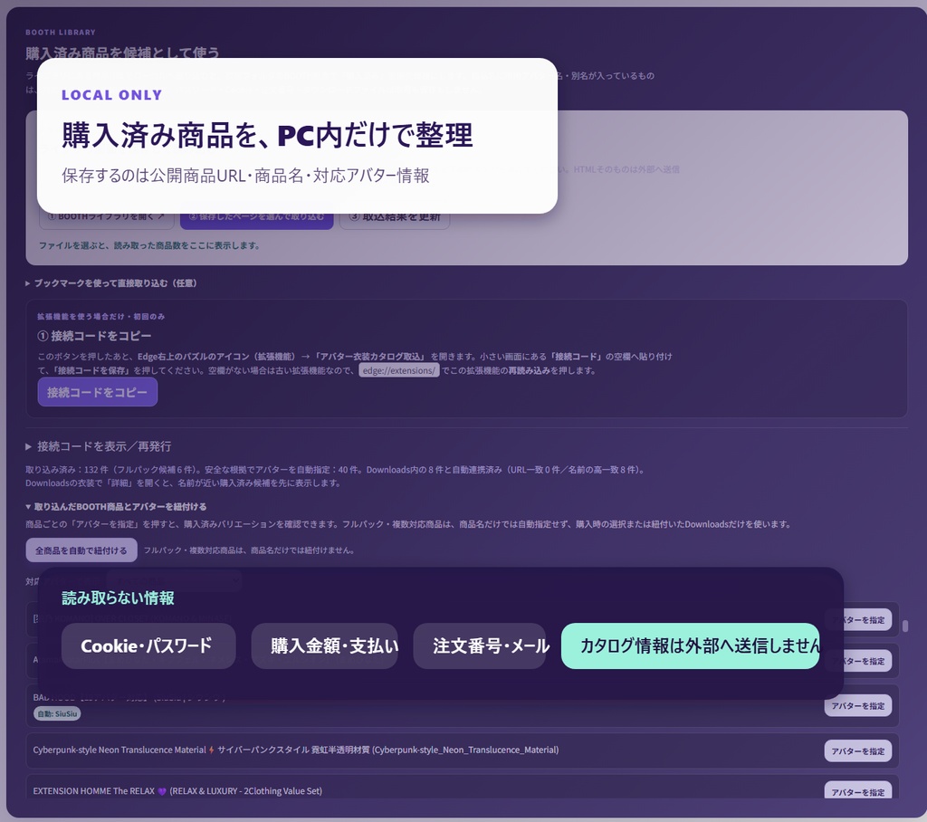Image resolution: width=927 pixels, height=822 pixels.
Task: Click the external-link arrow on BOOTHライブラリを開く
Action: tap(161, 217)
